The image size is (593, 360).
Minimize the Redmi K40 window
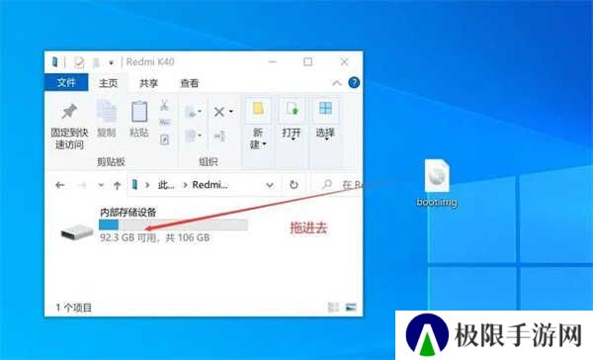click(x=273, y=61)
